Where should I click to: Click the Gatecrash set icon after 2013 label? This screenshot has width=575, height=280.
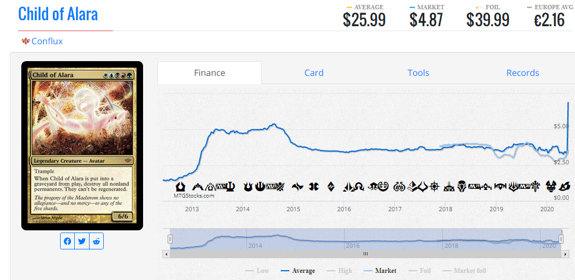point(198,187)
